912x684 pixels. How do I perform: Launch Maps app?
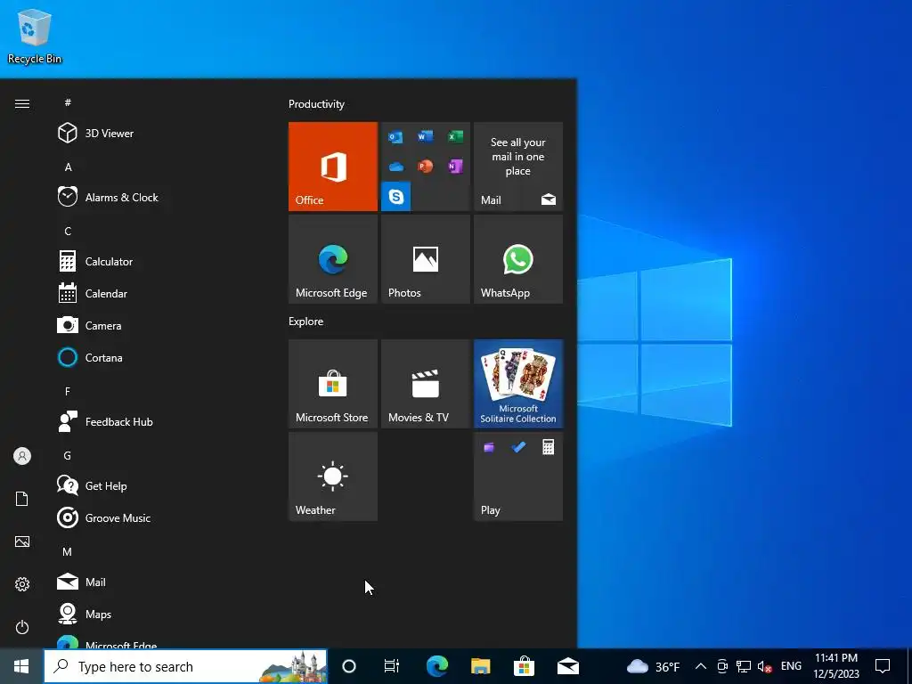157,614
